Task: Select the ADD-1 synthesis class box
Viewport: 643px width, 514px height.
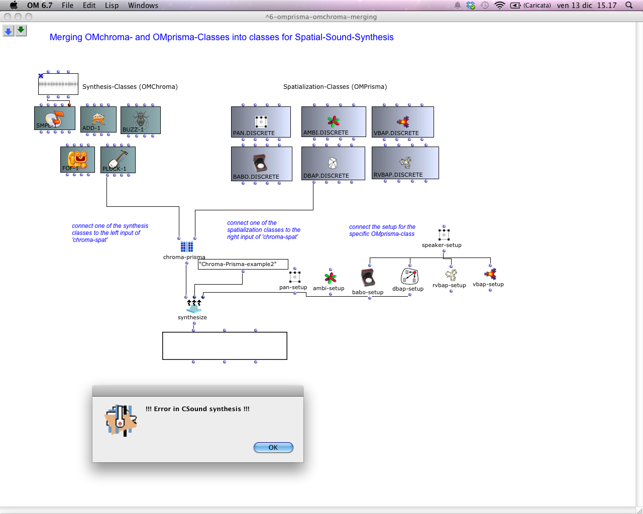Action: point(98,119)
